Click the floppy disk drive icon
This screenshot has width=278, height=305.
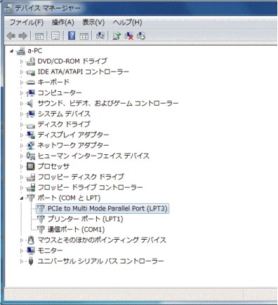(31, 177)
